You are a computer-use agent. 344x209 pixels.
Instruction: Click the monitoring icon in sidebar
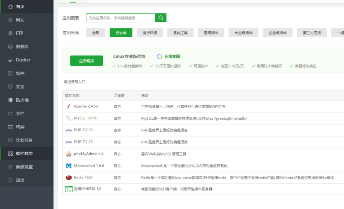(10, 73)
